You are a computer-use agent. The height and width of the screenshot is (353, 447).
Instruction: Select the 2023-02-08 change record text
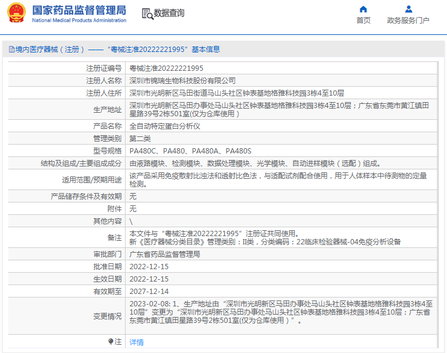tap(281, 312)
